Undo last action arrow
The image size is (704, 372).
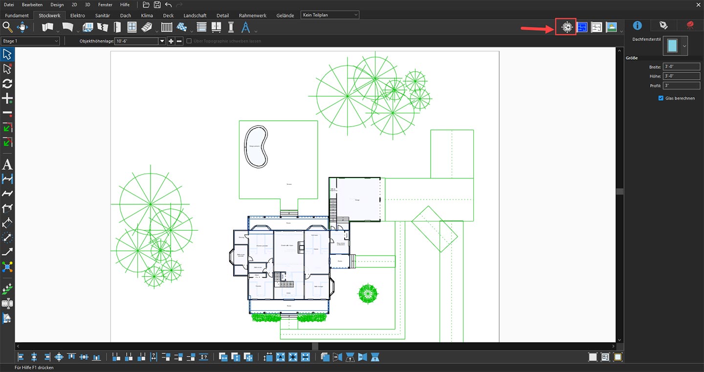click(168, 4)
